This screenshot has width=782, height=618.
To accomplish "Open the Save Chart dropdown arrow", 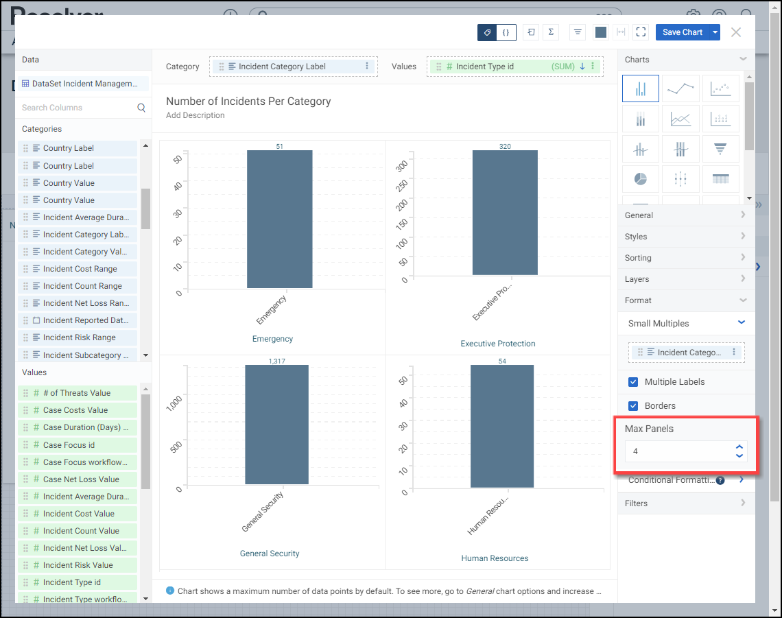I will (715, 32).
